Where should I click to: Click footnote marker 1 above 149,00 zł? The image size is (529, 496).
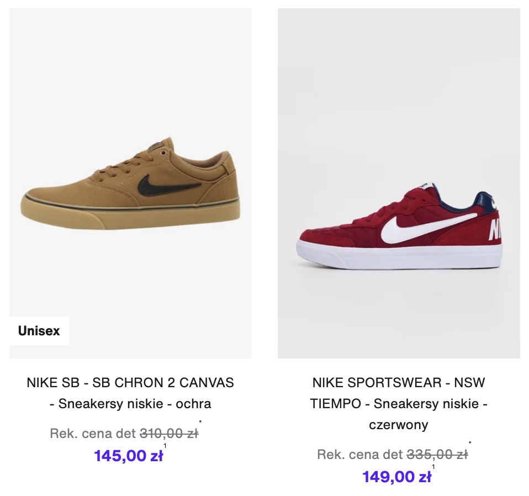[433, 467]
